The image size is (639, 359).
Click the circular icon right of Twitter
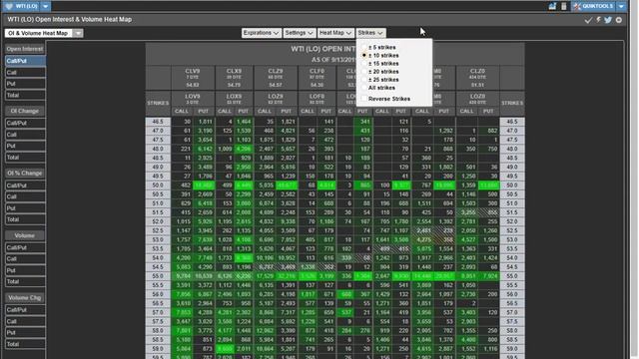coord(619,20)
